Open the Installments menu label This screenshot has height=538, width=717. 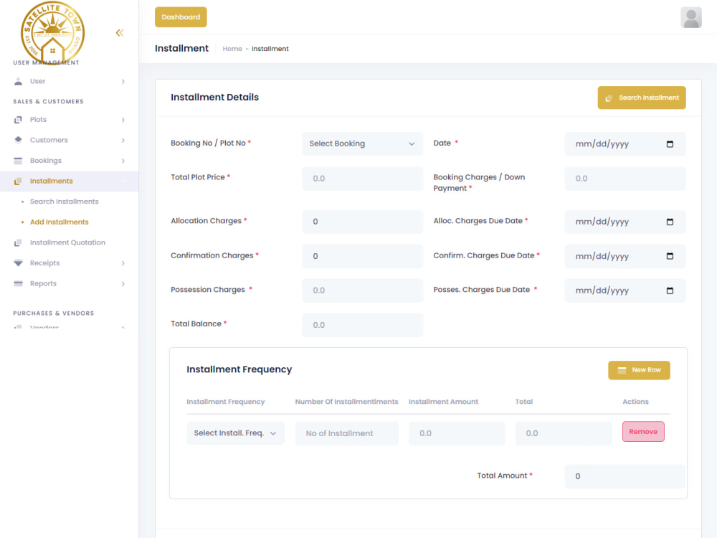51,181
